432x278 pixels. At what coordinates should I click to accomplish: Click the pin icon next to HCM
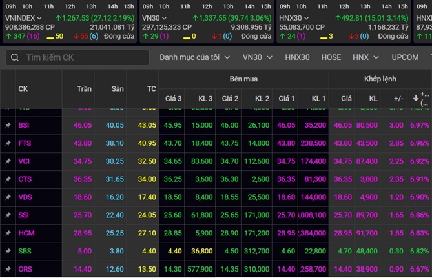[8, 232]
